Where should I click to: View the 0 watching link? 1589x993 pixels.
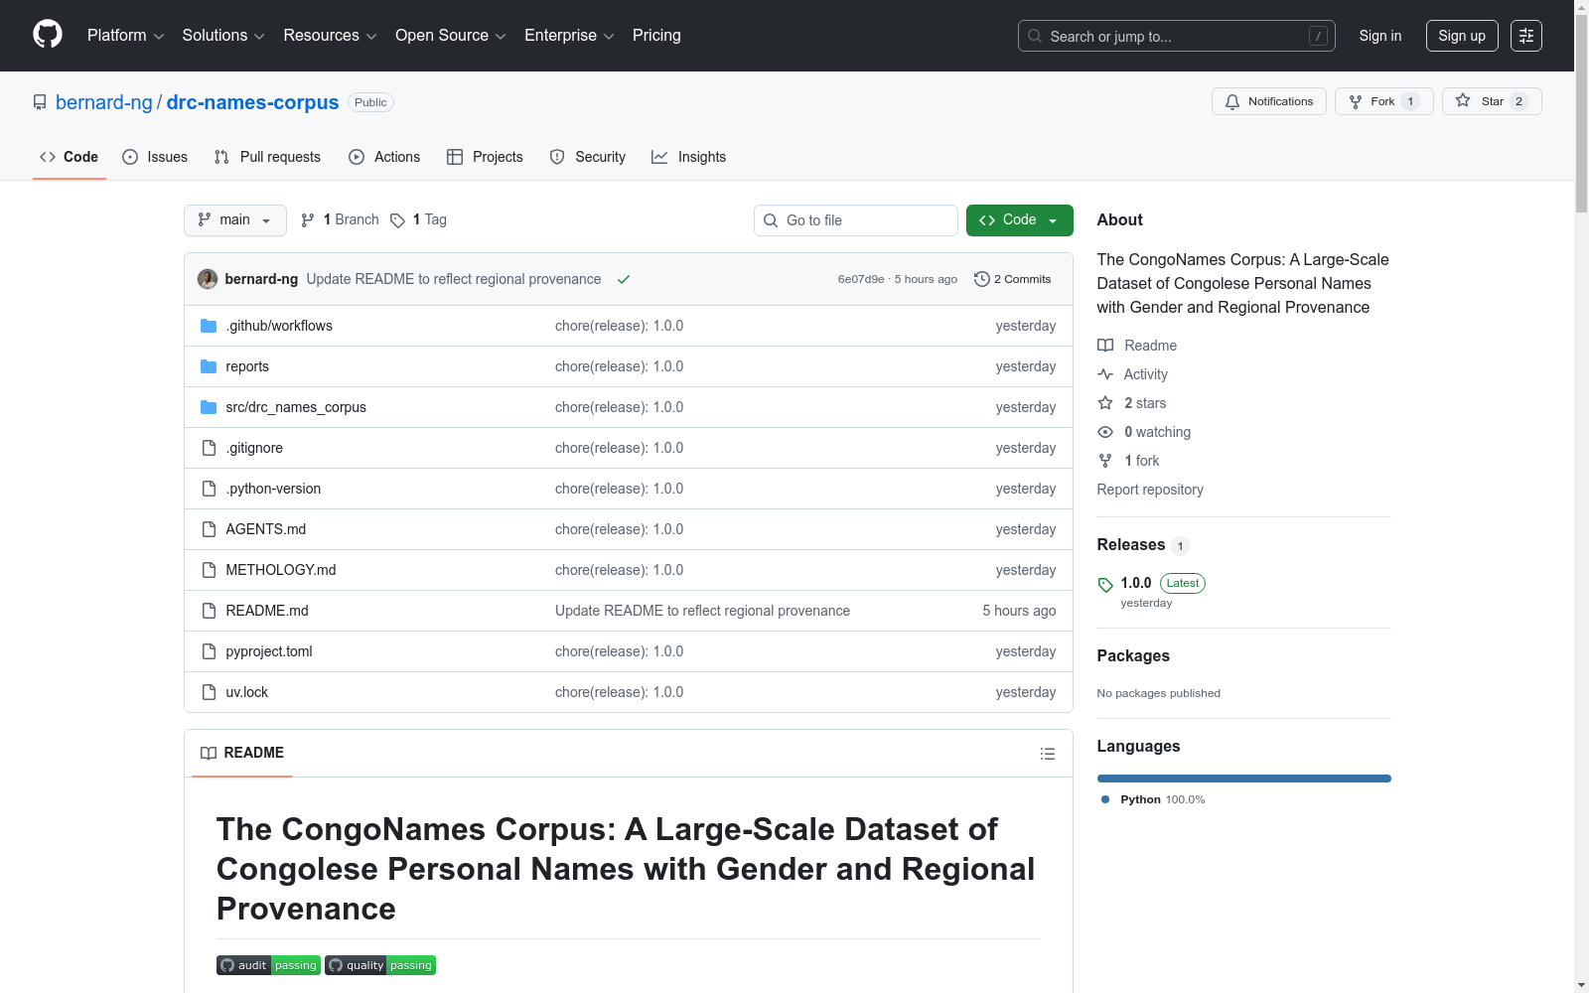(1144, 432)
